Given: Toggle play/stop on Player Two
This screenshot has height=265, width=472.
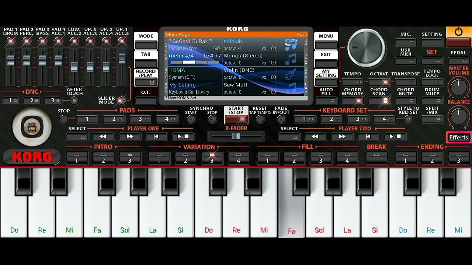Looking at the screenshot, I should (395, 137).
